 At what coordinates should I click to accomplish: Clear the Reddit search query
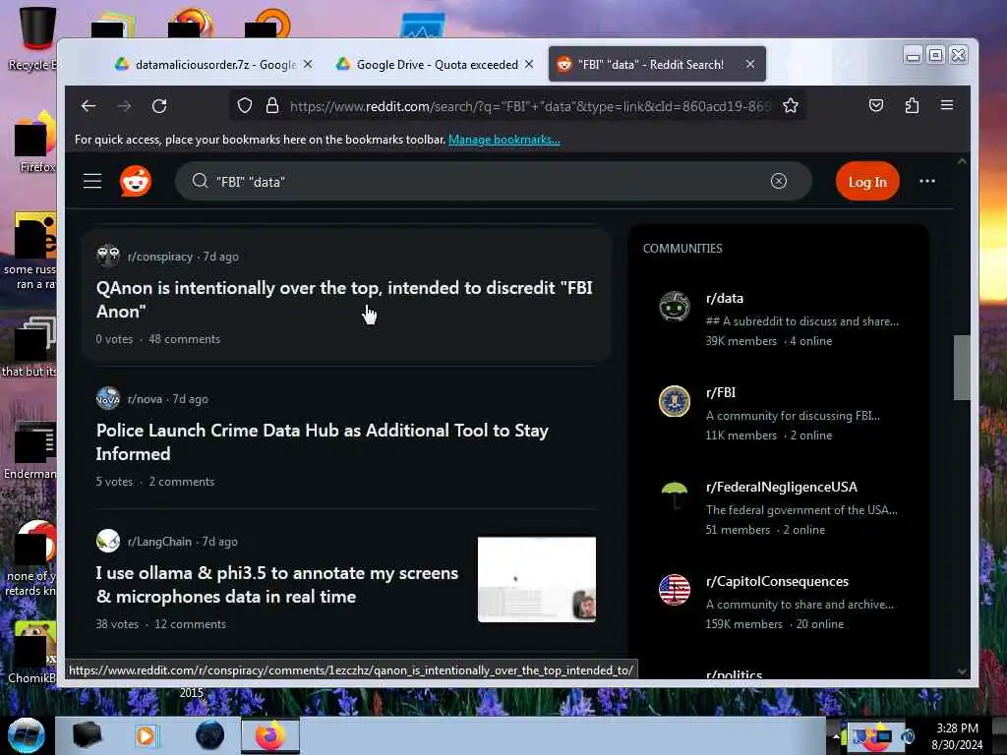[x=779, y=181]
